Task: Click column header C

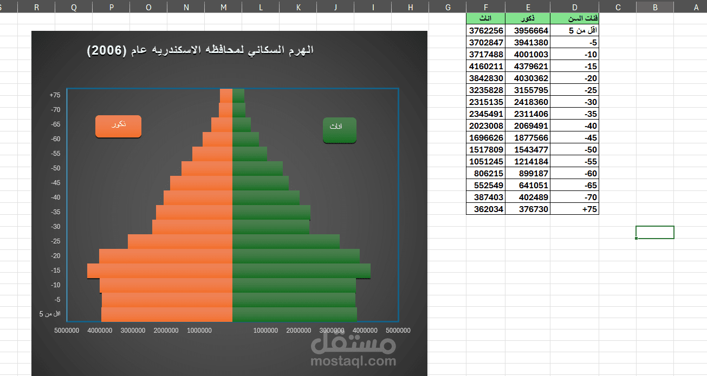Action: click(x=618, y=7)
